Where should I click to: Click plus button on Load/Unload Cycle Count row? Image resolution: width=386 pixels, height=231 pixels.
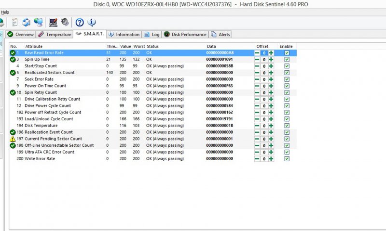(271, 119)
